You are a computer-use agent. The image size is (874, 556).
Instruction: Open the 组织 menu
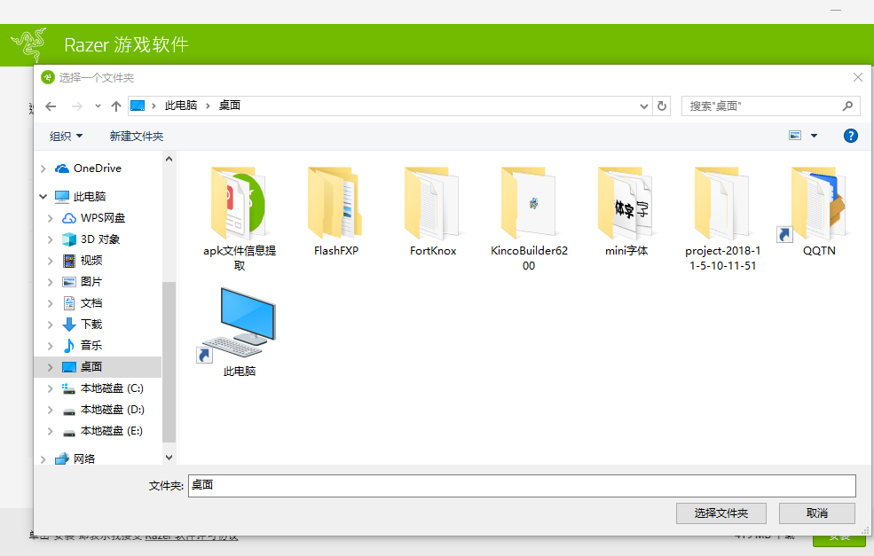point(66,136)
